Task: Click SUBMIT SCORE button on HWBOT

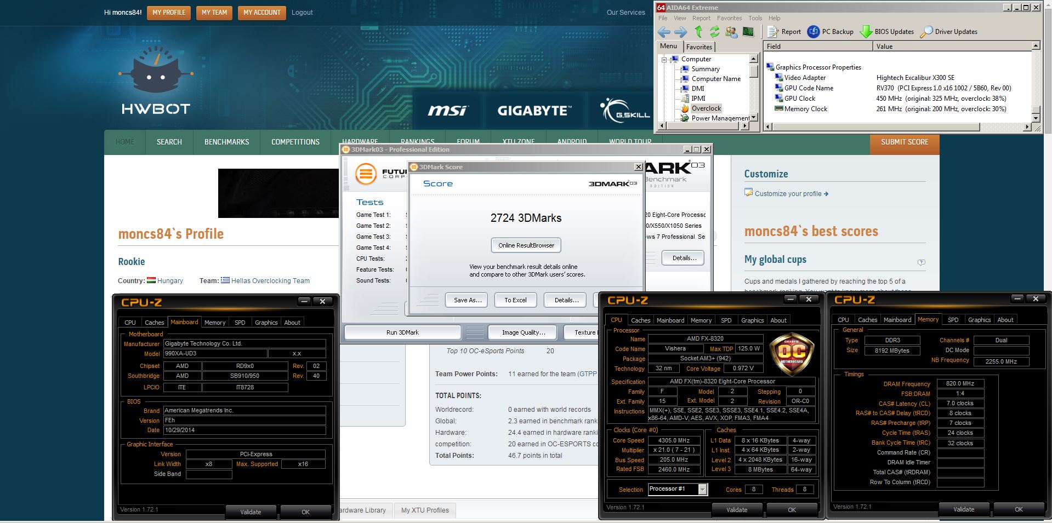Action: coord(905,142)
